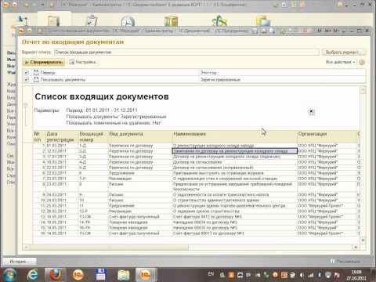The width and height of the screenshot is (376, 282).
Task: Click the Вариант отчета input field
Action: coord(186,52)
